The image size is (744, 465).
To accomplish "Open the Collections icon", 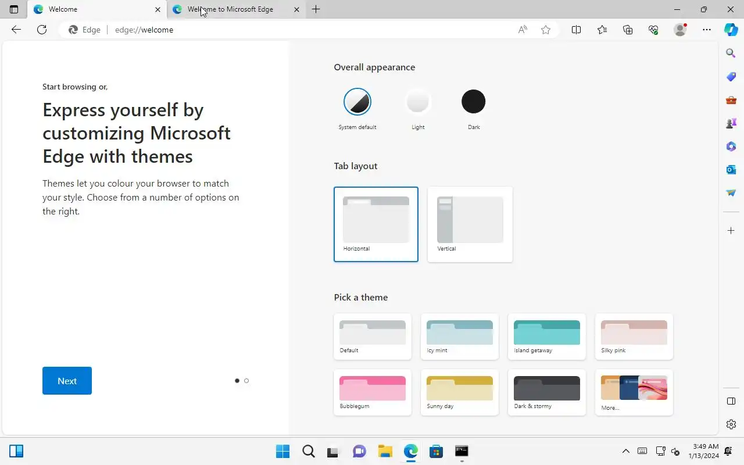I will point(628,30).
